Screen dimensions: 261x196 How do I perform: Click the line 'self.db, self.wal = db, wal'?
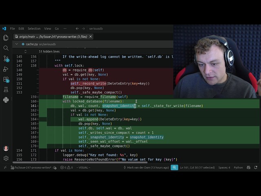tap(105, 128)
